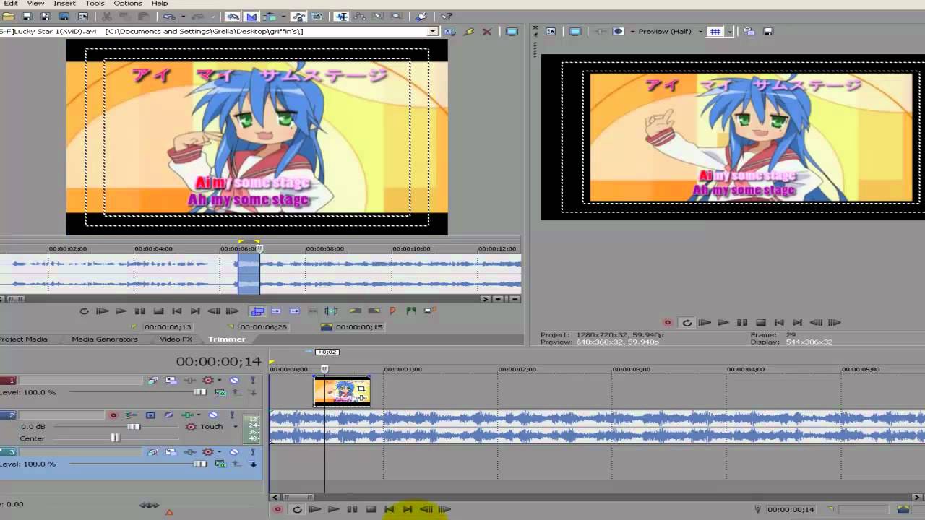Click Pause in the Trimmer transport
The image size is (925, 520).
tap(139, 311)
